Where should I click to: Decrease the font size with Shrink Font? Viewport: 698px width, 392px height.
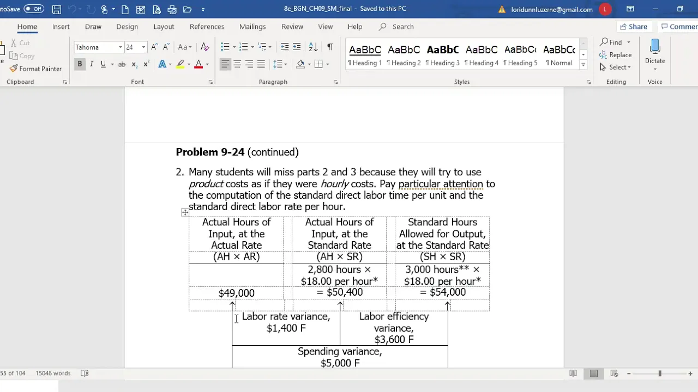point(167,47)
